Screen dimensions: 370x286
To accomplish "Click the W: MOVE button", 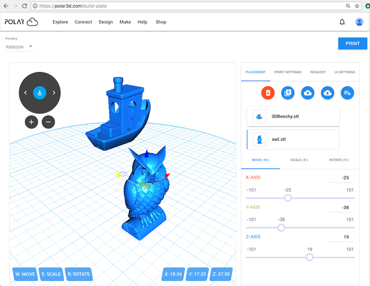I will pyautogui.click(x=25, y=274).
